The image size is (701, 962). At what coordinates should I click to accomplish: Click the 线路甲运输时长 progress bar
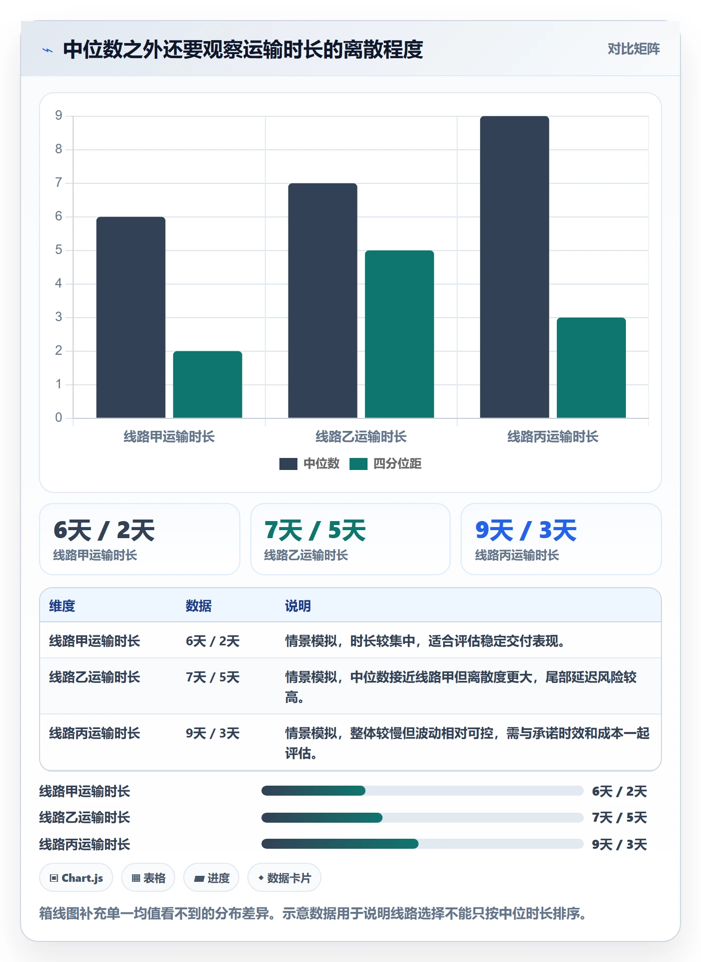(422, 791)
